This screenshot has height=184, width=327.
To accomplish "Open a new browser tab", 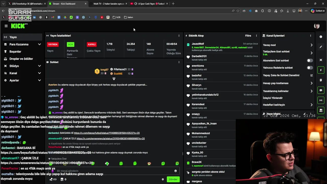I will click(x=173, y=4).
